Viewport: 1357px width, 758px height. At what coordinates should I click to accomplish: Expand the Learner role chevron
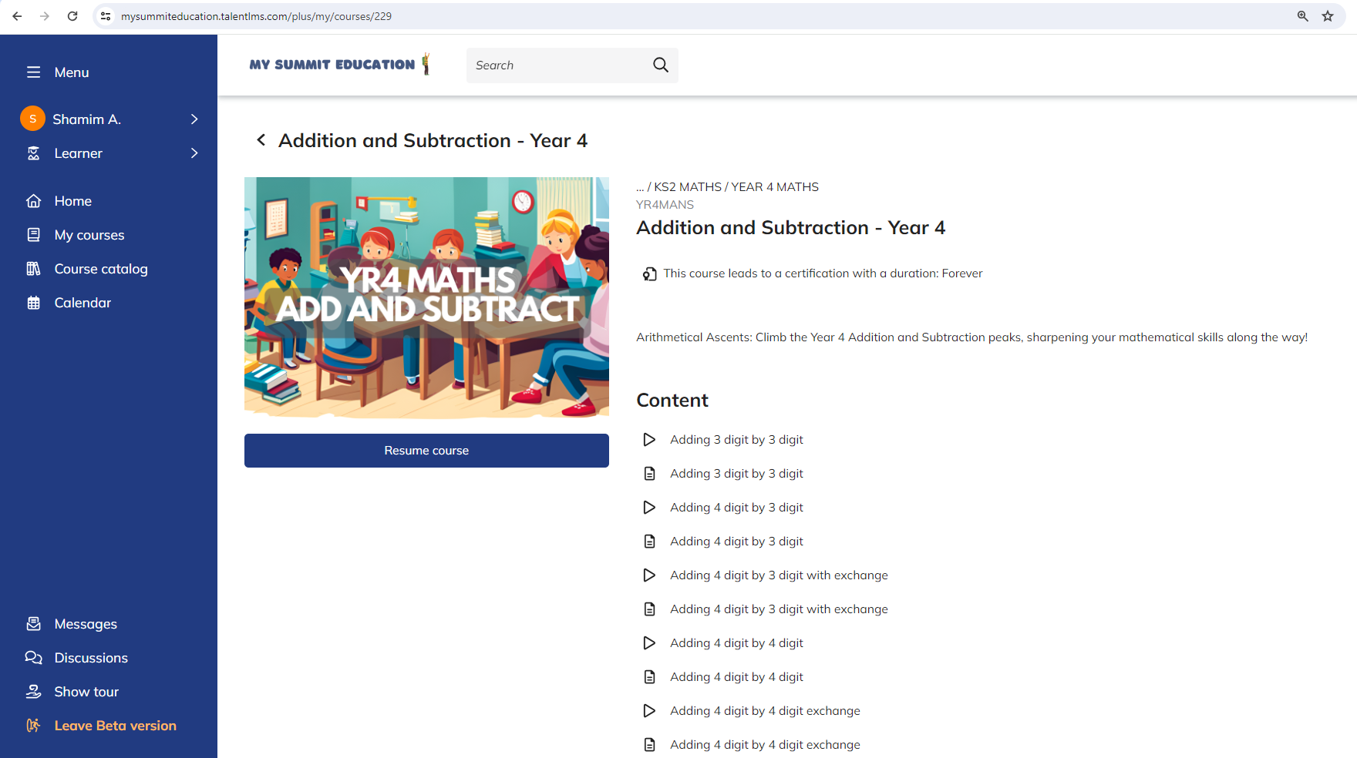pyautogui.click(x=194, y=153)
